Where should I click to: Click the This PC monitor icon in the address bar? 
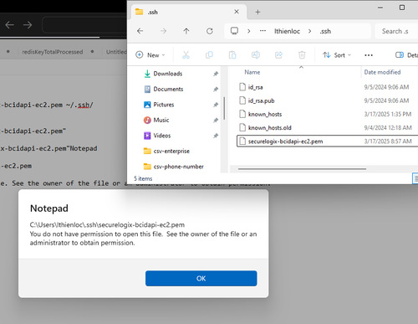[234, 31]
